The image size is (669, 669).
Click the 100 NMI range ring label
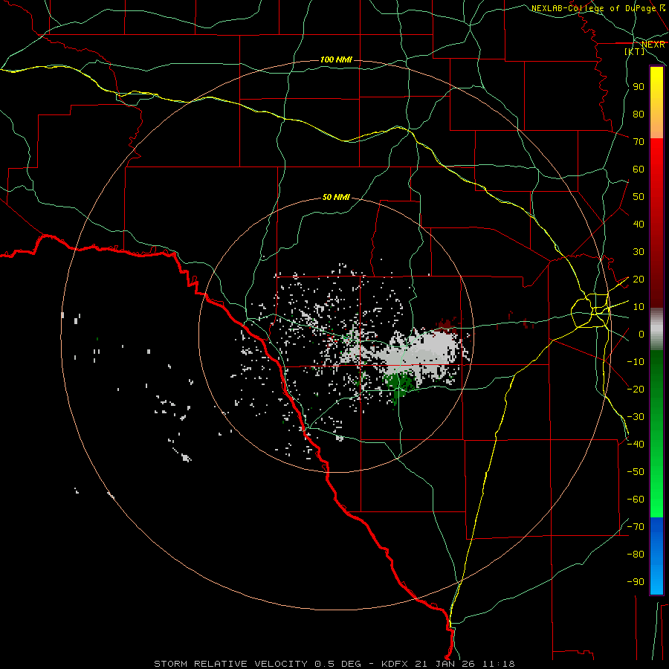(336, 59)
